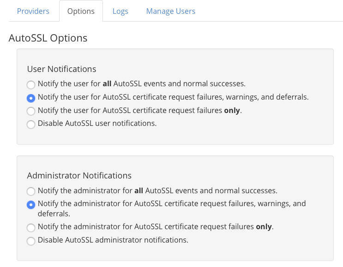
Task: Click label text 'Disable AutoSSL user notifications.'
Action: 97,124
